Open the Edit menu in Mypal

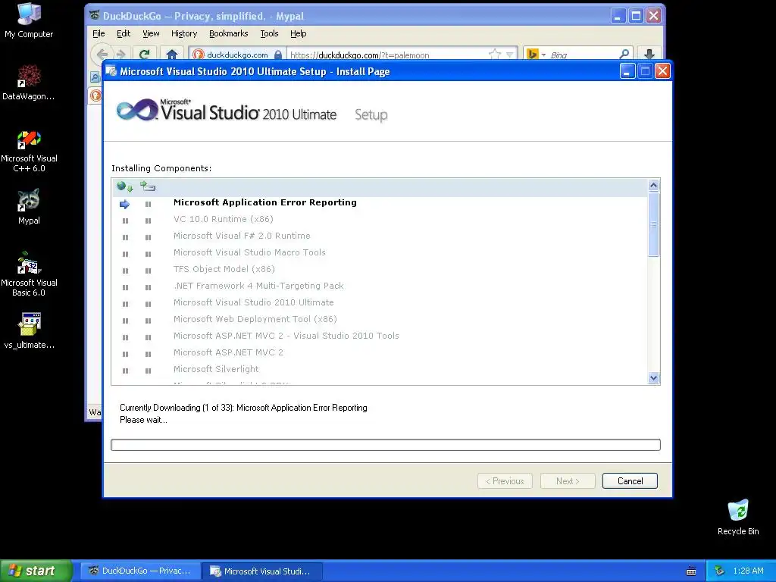pyautogui.click(x=124, y=33)
